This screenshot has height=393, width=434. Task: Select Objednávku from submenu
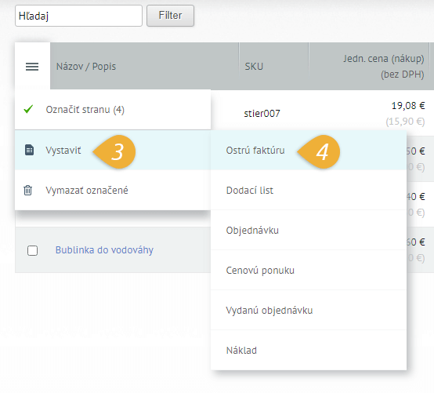309,230
